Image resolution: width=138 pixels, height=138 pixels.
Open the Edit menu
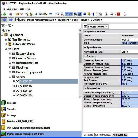[9, 9]
